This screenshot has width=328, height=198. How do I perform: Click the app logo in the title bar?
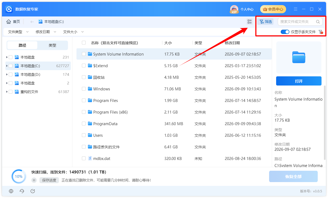pyautogui.click(x=9, y=9)
